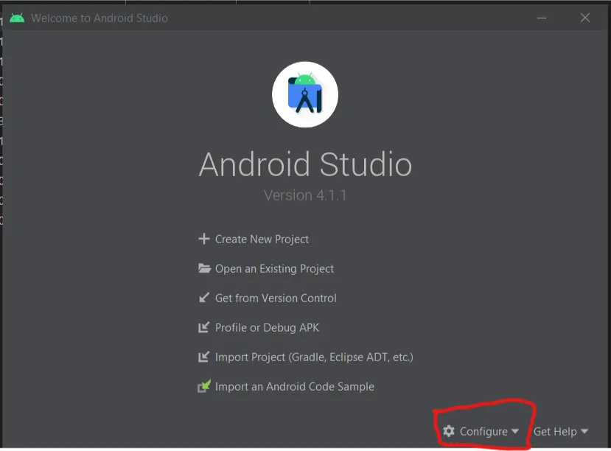Click the Welcome to Android Studio title
The image size is (611, 451).
coord(99,18)
